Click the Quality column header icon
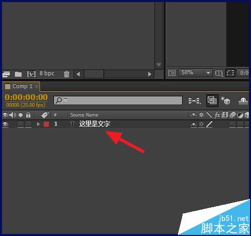The height and width of the screenshot is (236, 251). click(209, 115)
